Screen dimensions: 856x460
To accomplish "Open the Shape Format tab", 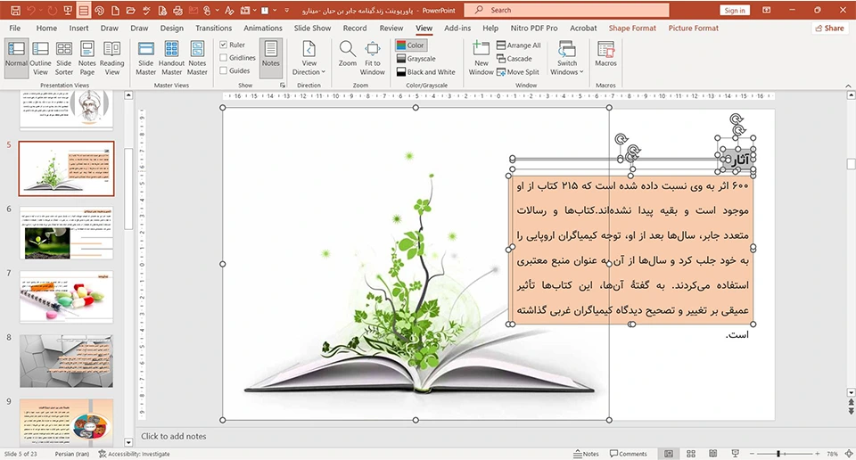I will tap(632, 28).
